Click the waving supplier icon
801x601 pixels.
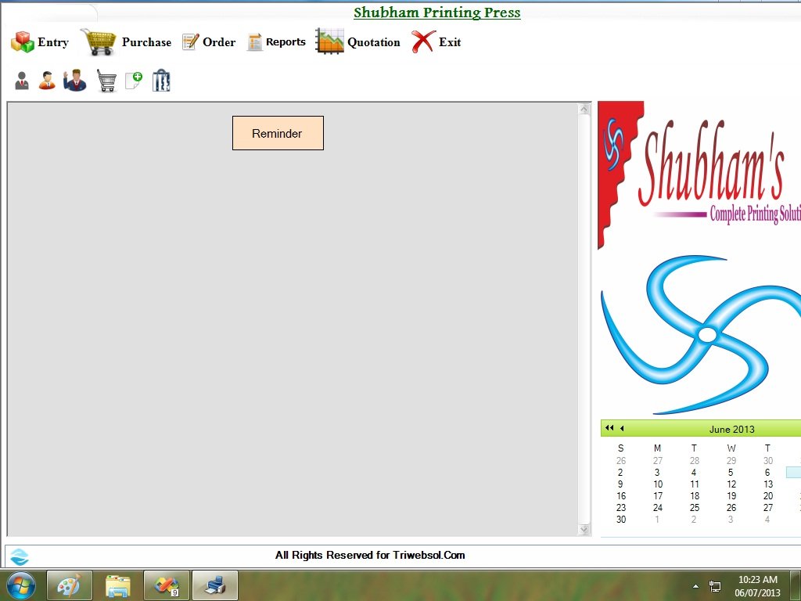pos(74,79)
